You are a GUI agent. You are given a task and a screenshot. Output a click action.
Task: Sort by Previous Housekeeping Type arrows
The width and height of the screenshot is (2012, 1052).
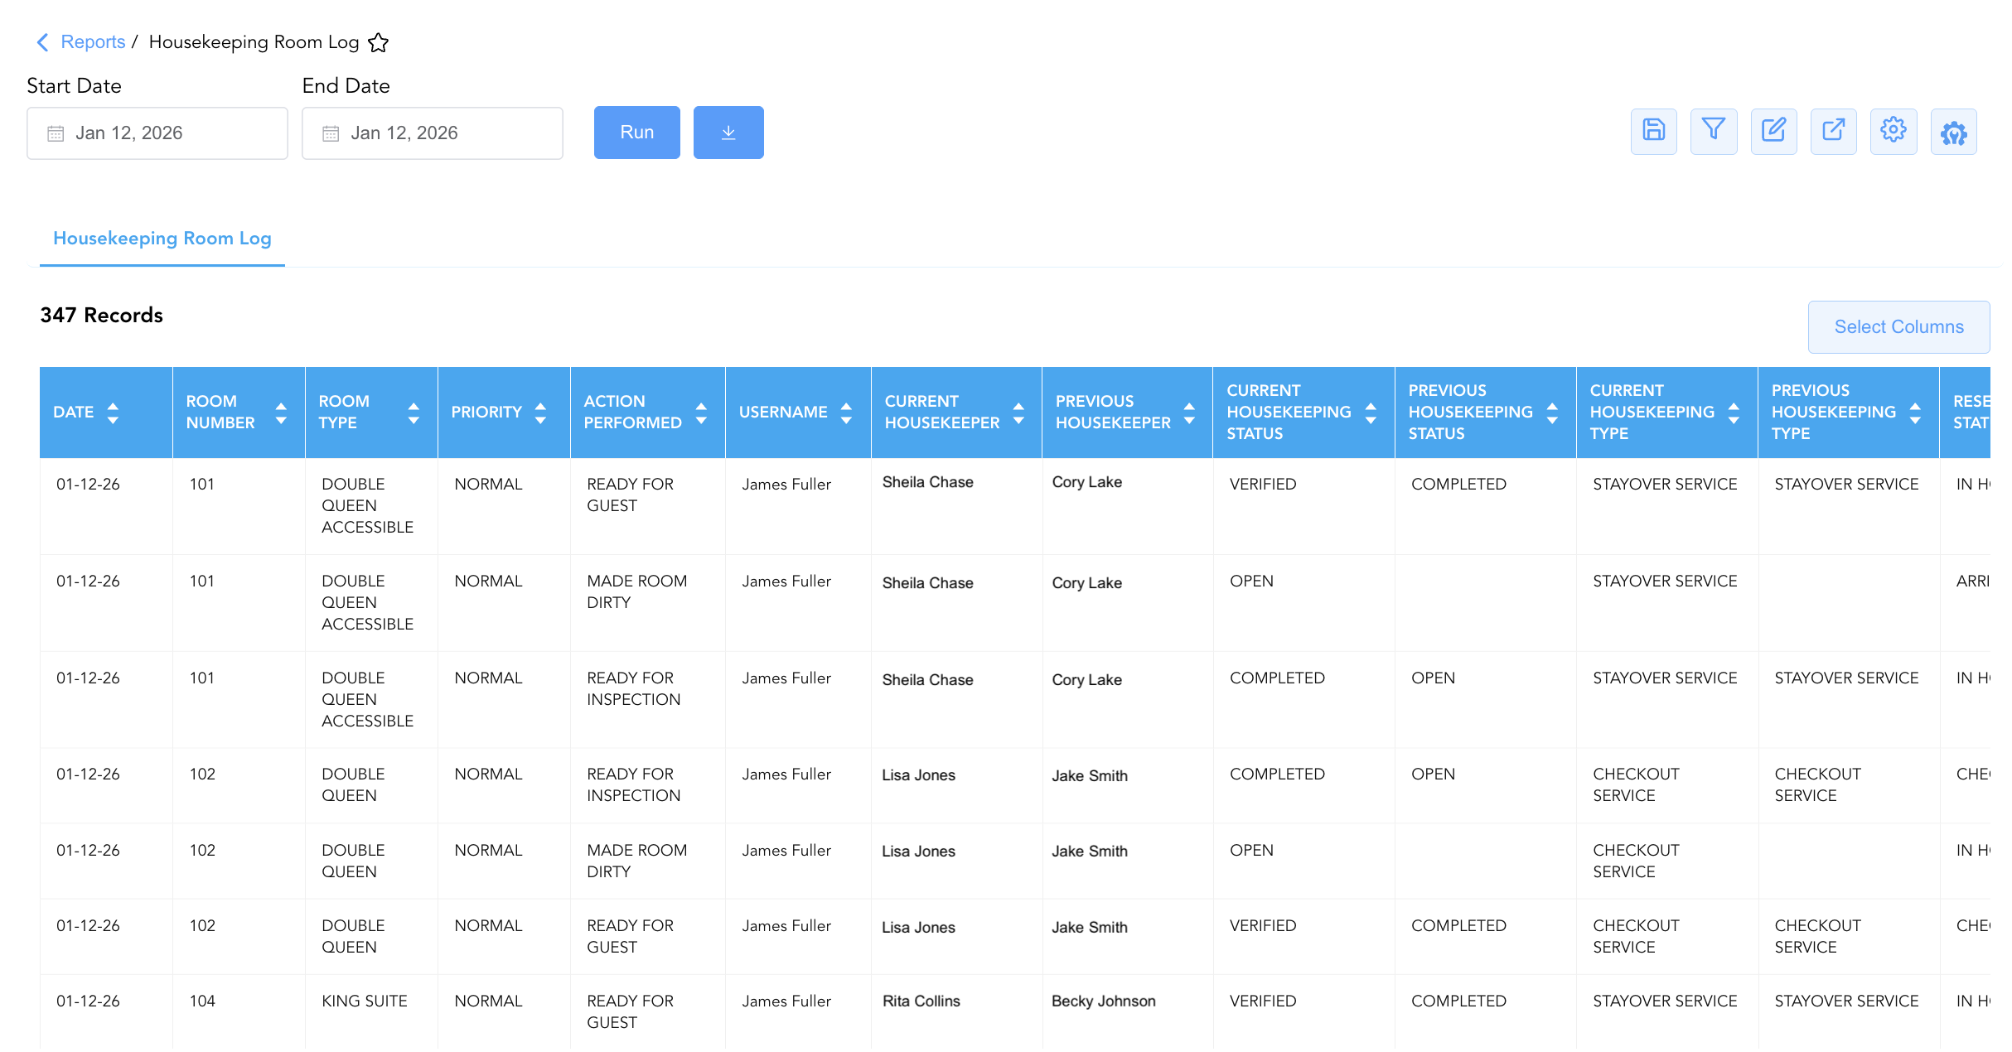(x=1915, y=413)
